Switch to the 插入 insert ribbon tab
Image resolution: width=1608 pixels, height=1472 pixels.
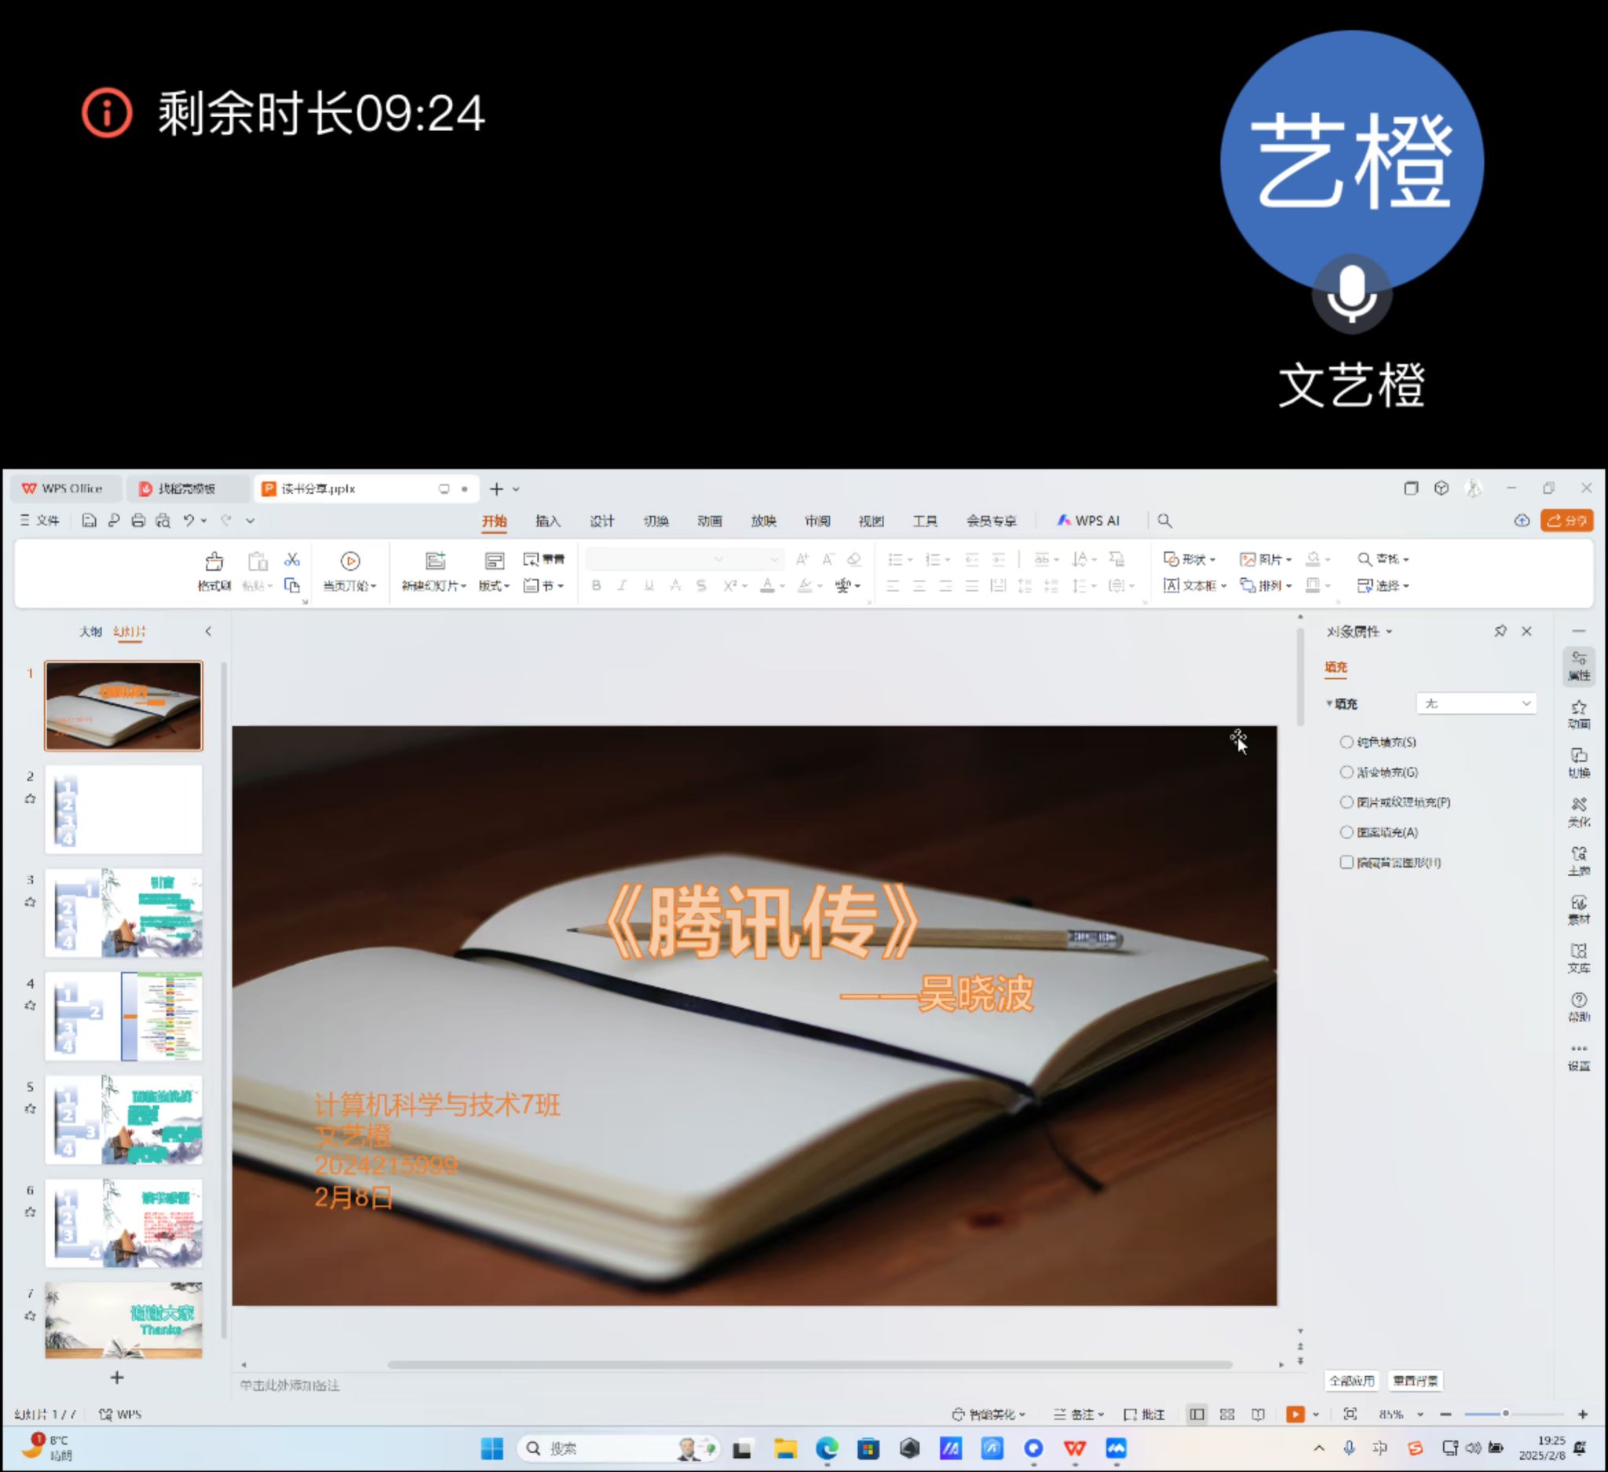pos(547,520)
